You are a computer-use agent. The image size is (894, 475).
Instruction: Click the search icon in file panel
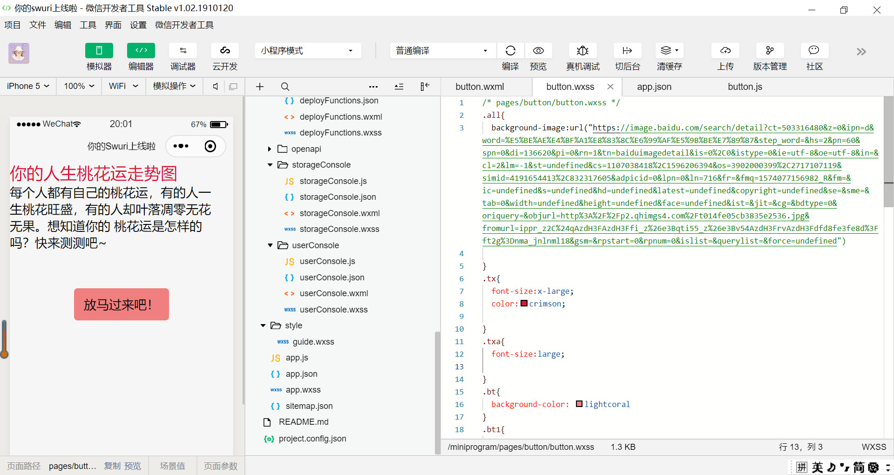coord(285,87)
